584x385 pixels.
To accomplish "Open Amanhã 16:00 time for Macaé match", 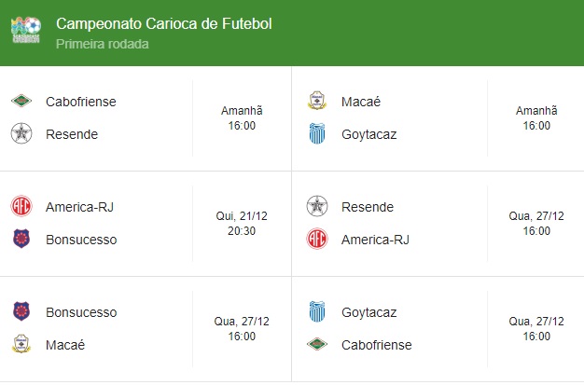I will (x=536, y=118).
